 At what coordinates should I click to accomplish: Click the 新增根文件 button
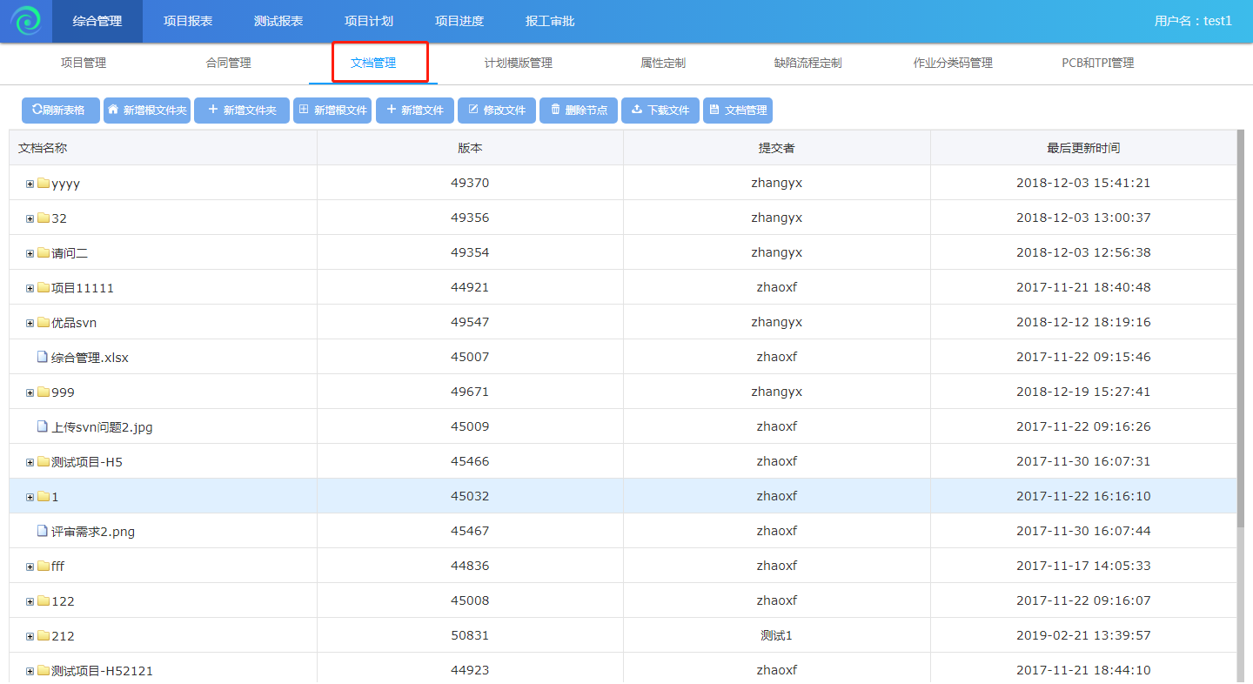coord(332,111)
